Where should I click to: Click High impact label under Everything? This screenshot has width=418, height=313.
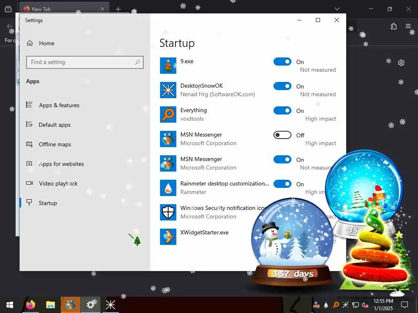[320, 119]
